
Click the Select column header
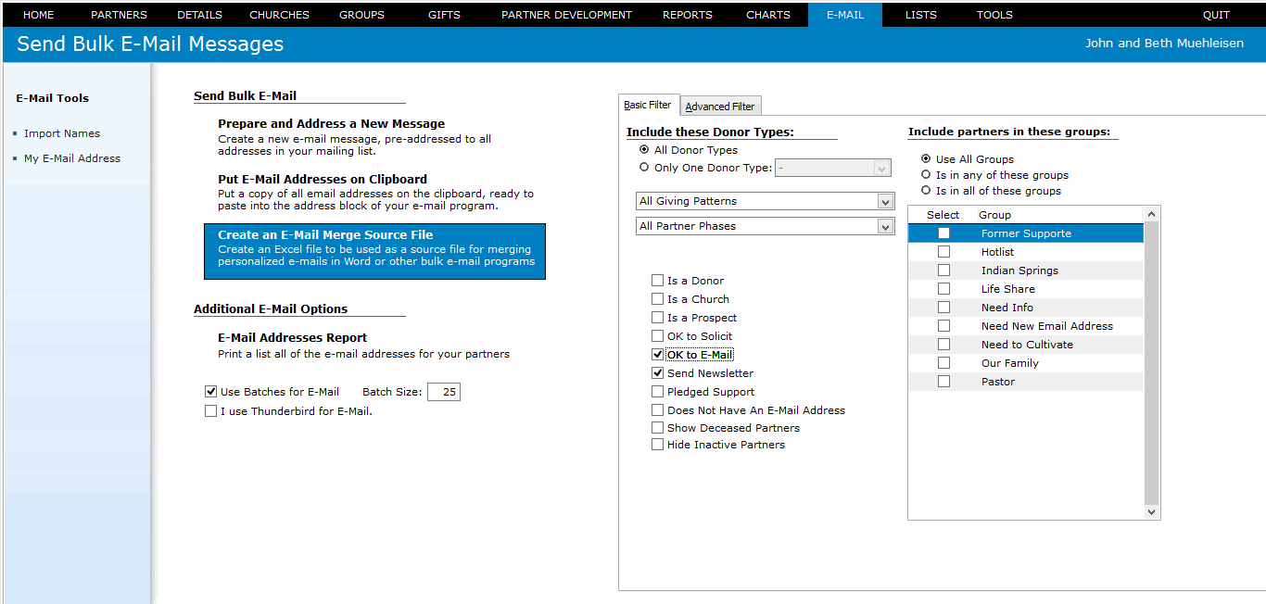click(x=943, y=215)
